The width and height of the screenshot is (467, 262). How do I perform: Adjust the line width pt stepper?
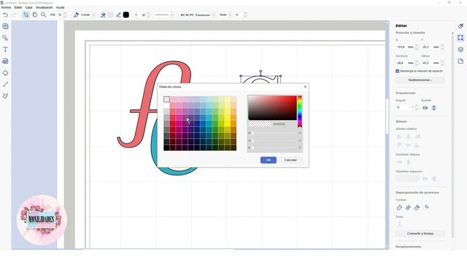point(148,15)
